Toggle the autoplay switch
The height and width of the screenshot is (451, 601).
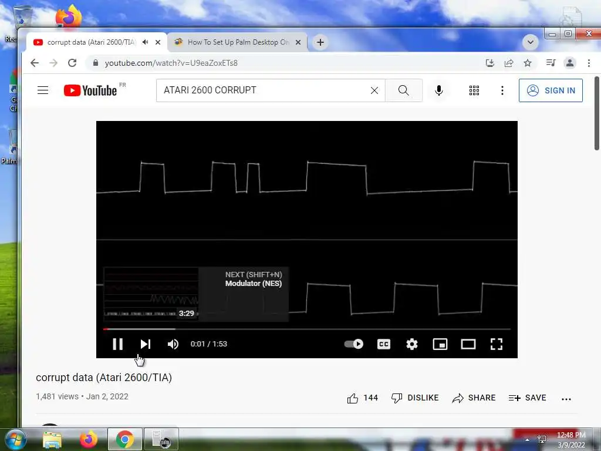pos(353,344)
